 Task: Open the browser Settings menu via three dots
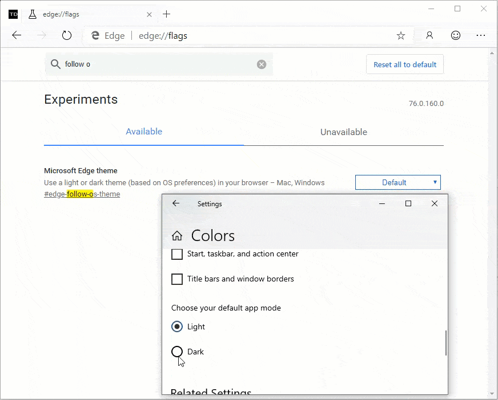tap(481, 35)
